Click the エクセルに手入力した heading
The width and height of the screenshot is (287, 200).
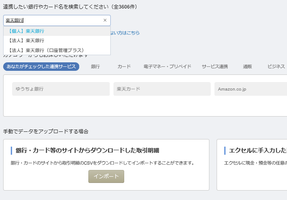(x=258, y=150)
